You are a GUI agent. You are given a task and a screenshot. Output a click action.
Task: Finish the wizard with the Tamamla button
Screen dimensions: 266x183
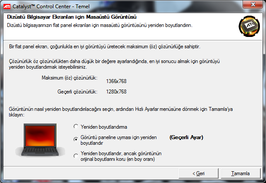pos(240,173)
